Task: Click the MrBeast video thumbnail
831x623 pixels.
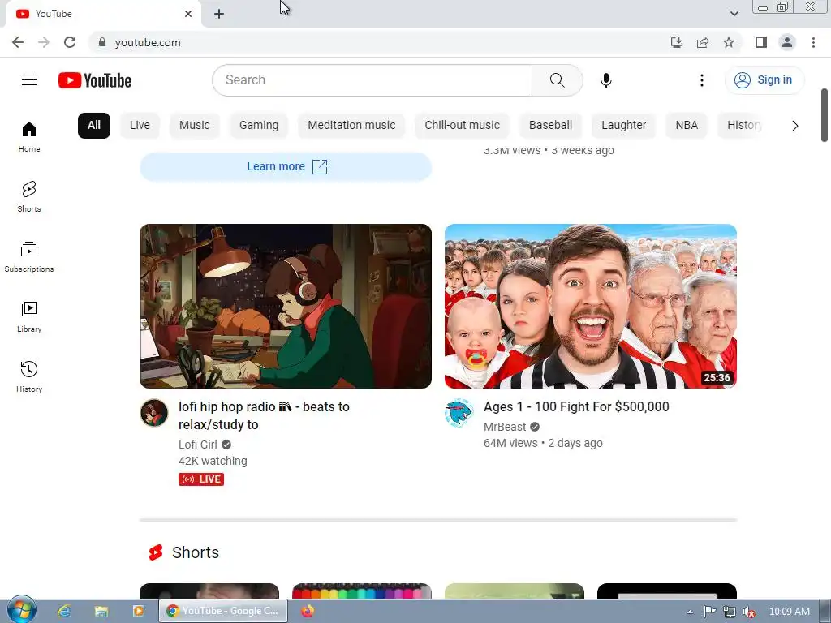Action: (x=591, y=306)
